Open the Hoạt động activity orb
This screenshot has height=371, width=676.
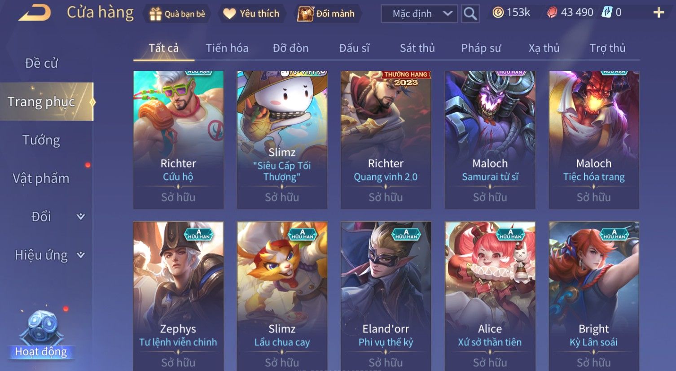tap(41, 334)
